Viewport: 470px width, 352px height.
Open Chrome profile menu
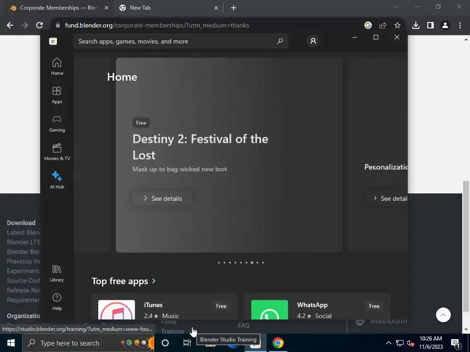click(x=445, y=26)
